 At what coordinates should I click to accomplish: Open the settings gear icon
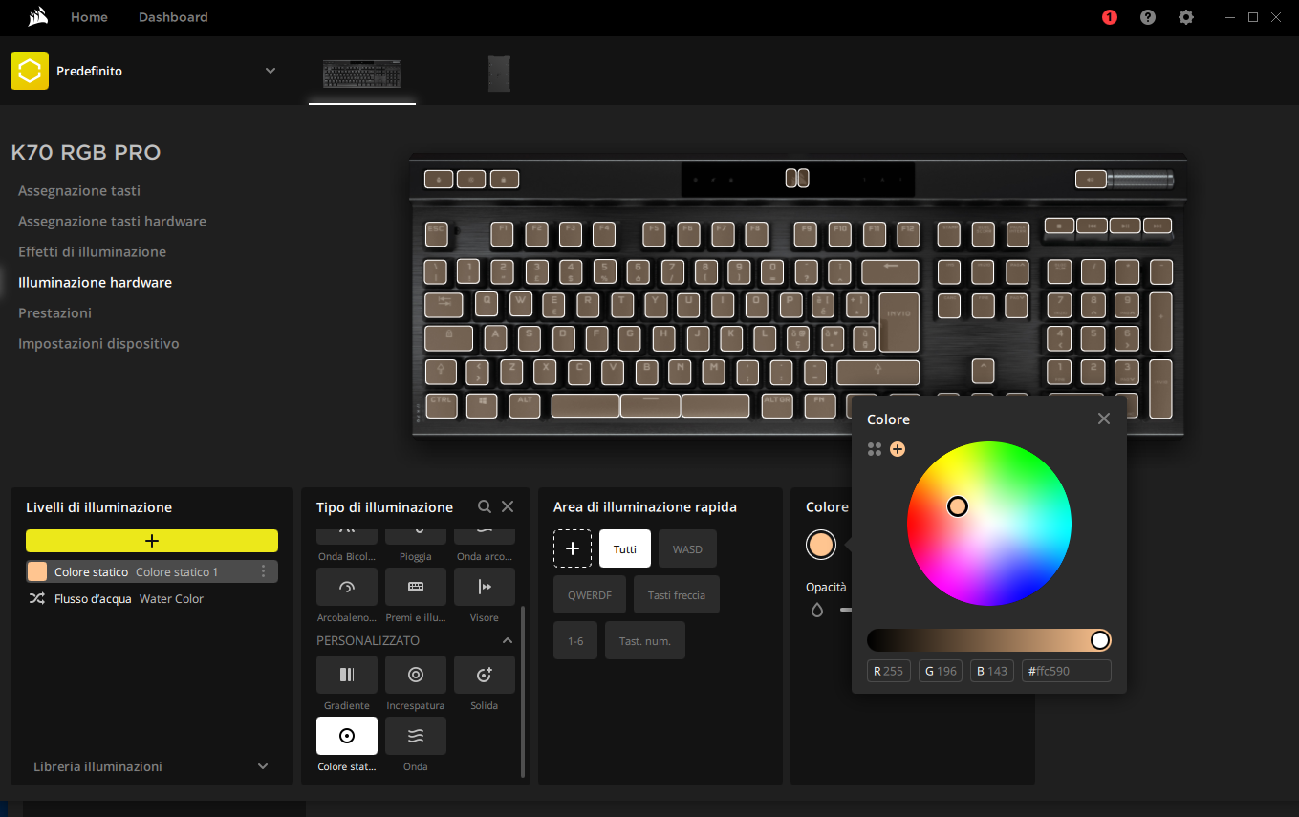1186,17
